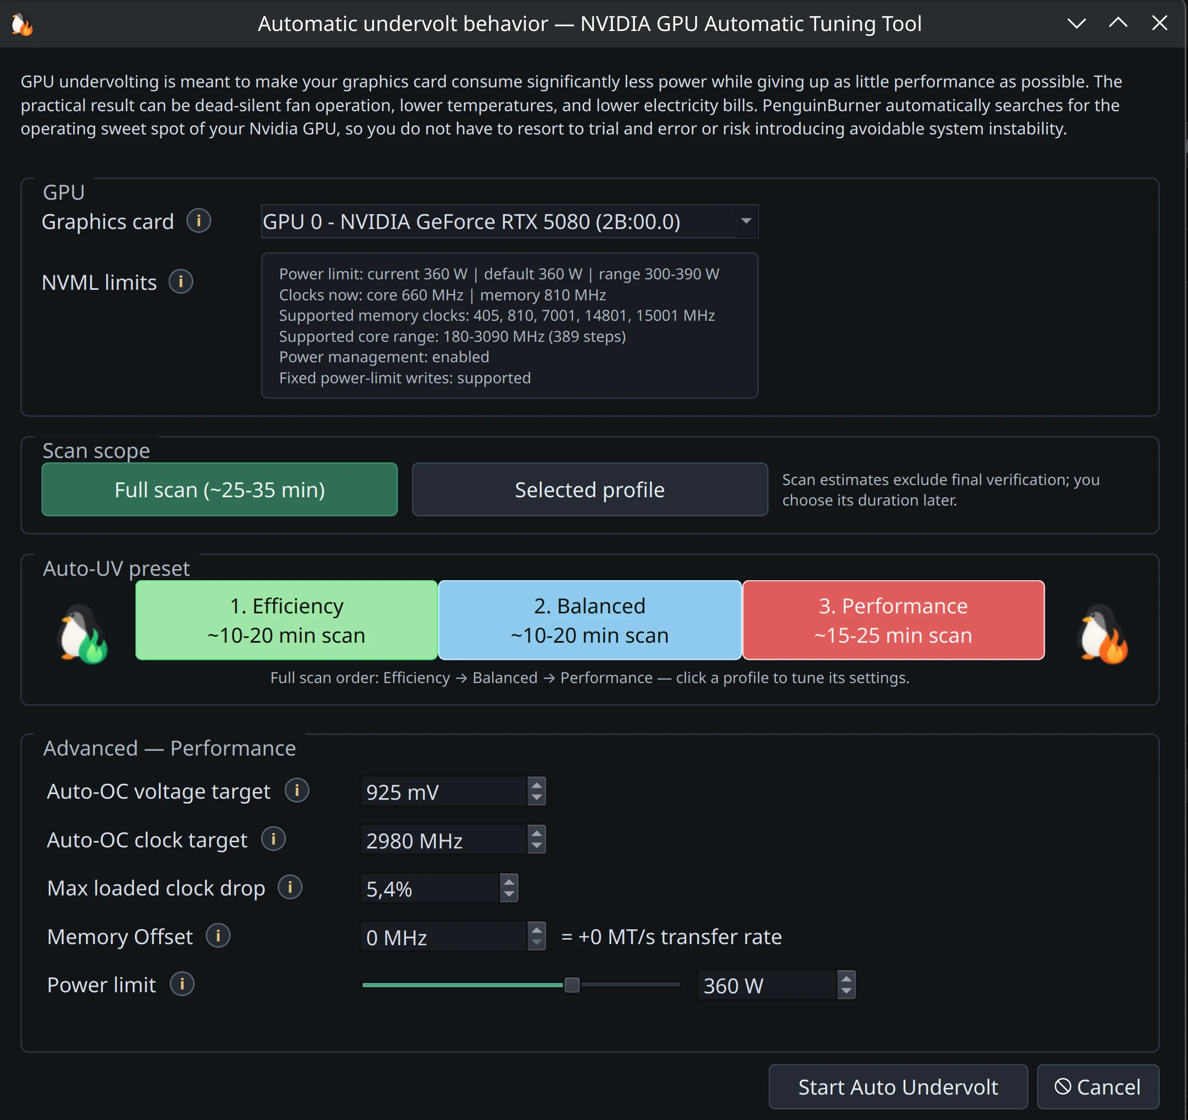This screenshot has width=1188, height=1120.
Task: Click the "Power limit: current 360 W" line
Action: pos(499,274)
